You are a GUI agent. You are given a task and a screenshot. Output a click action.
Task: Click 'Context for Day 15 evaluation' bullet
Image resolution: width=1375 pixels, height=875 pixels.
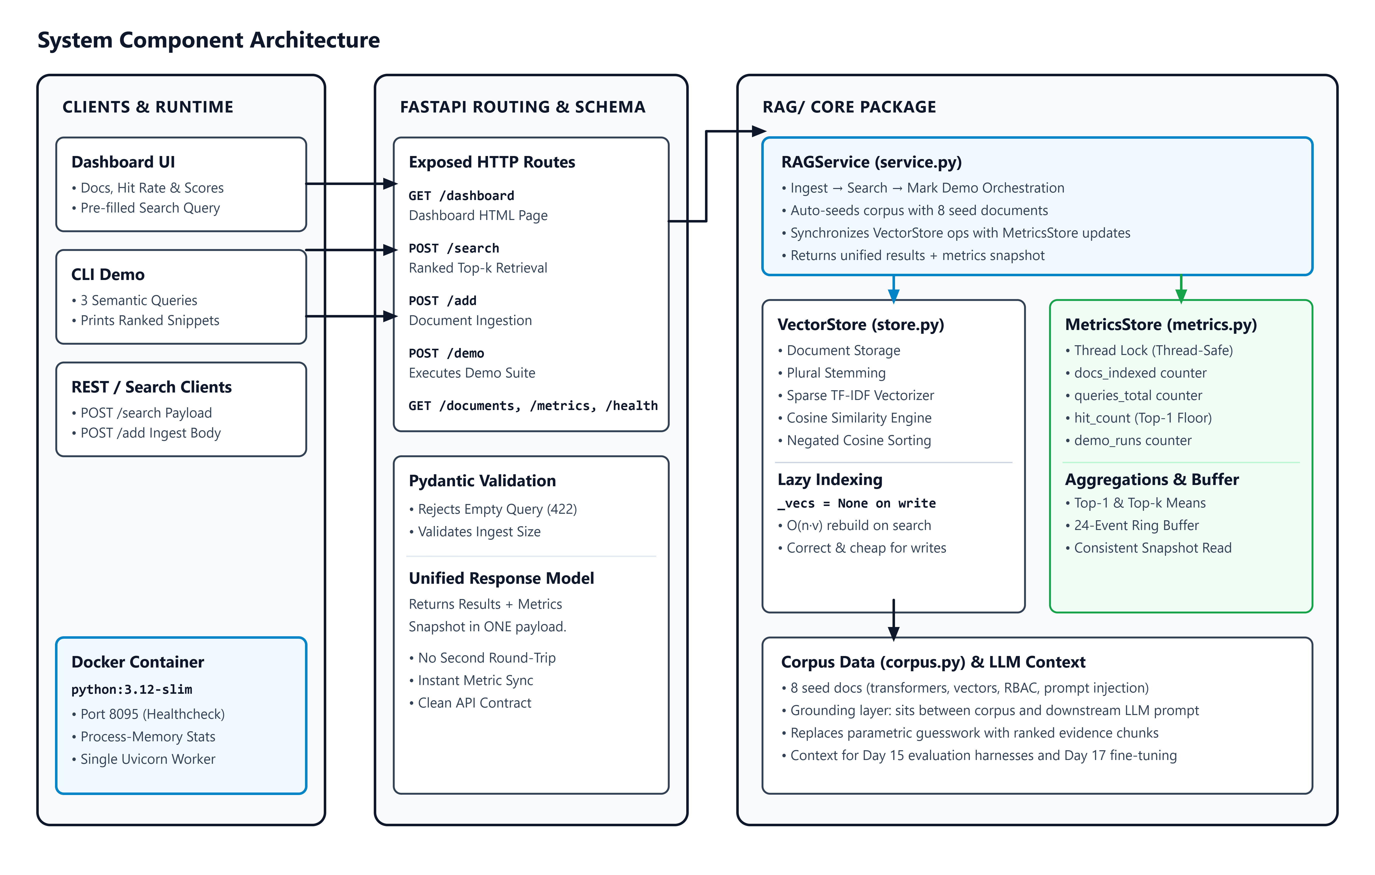point(979,756)
